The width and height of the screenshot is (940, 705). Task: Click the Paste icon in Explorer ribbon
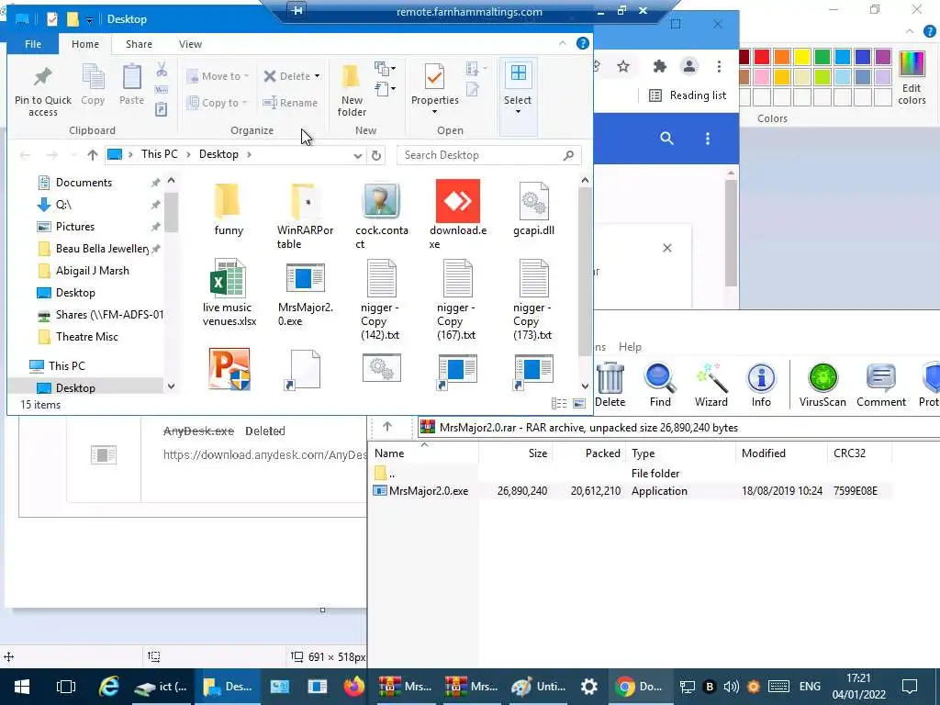pos(131,85)
